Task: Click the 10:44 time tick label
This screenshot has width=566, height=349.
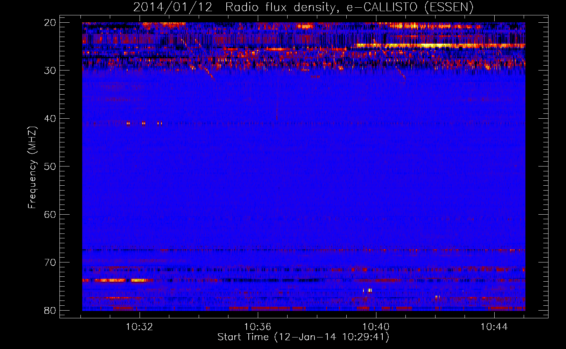Action: coord(494,327)
